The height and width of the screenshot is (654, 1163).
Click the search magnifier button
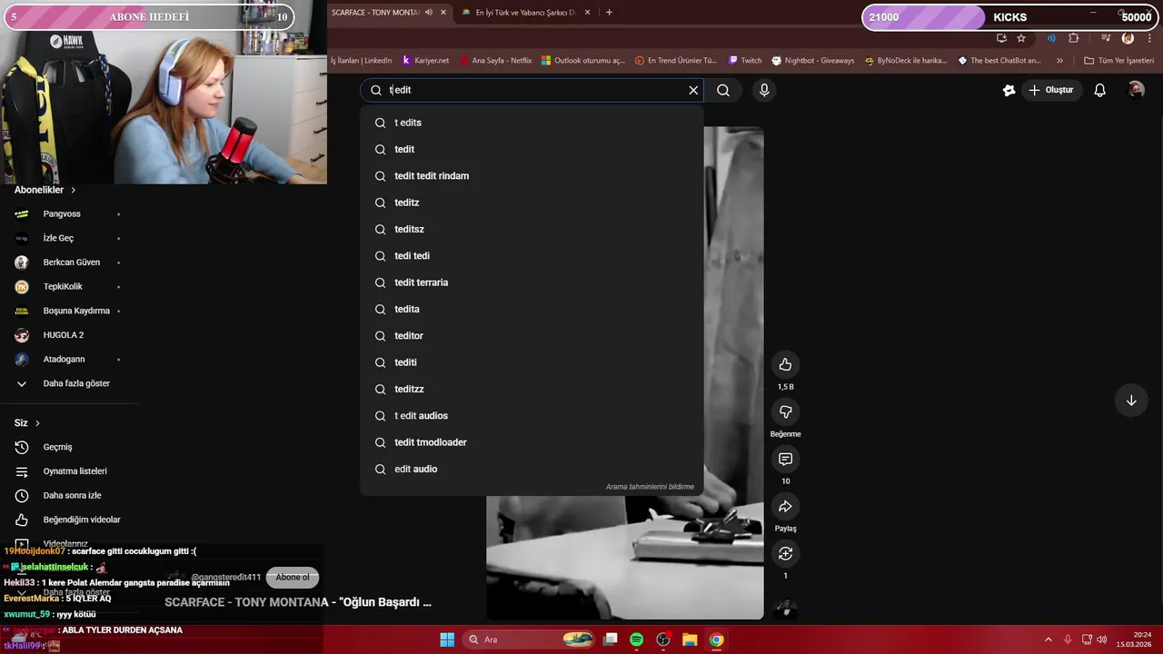(x=723, y=90)
